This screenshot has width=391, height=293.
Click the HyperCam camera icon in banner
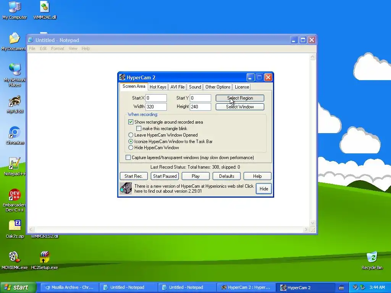pos(126,188)
